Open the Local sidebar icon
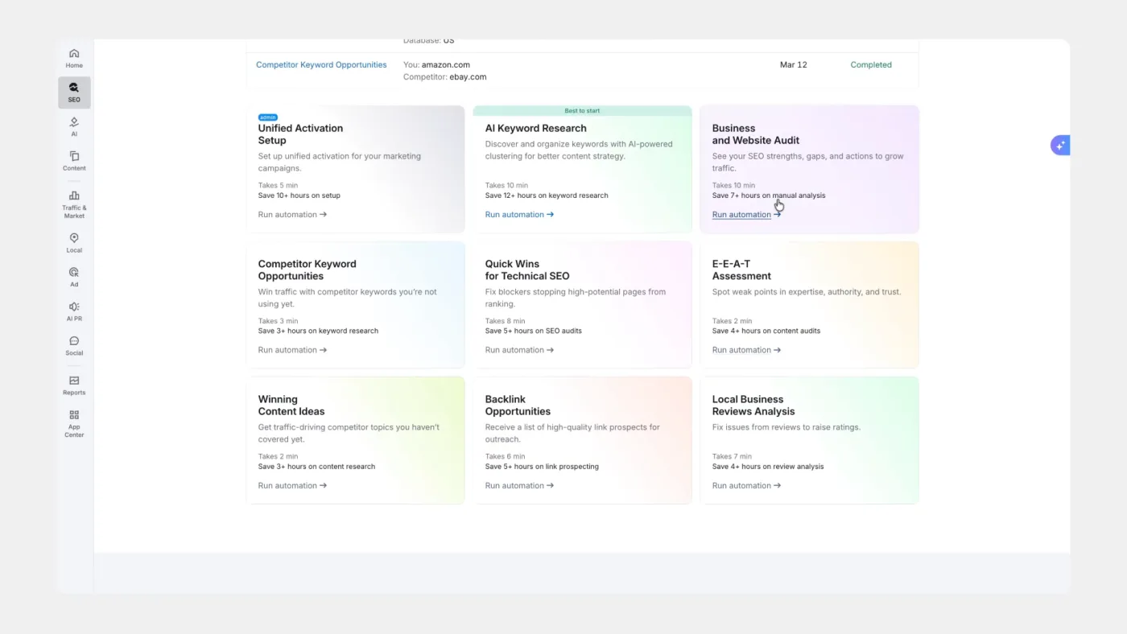The height and width of the screenshot is (634, 1127). click(x=74, y=242)
